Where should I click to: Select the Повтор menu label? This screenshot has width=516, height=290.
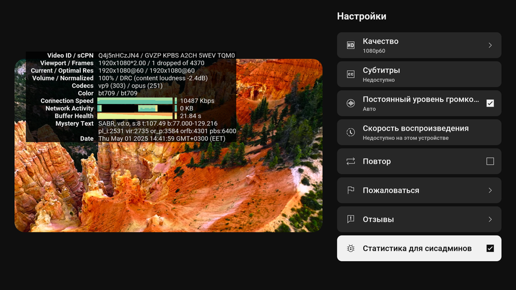click(x=377, y=161)
